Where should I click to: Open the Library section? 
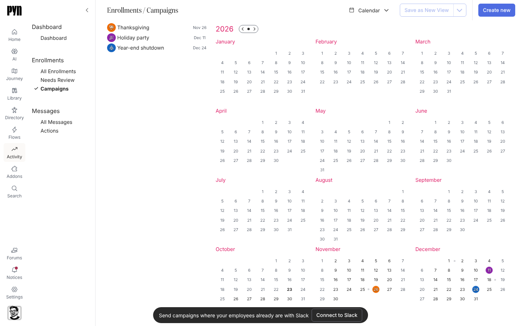14,94
